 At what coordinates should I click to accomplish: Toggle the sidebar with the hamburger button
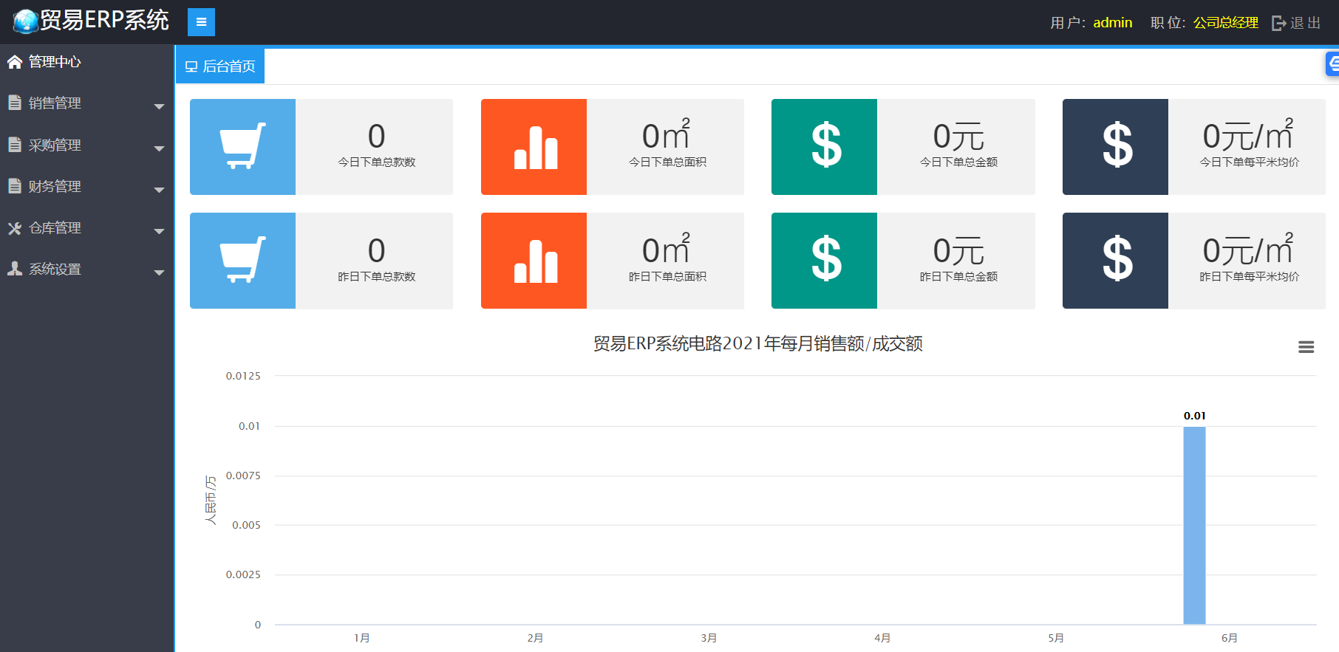(x=201, y=22)
